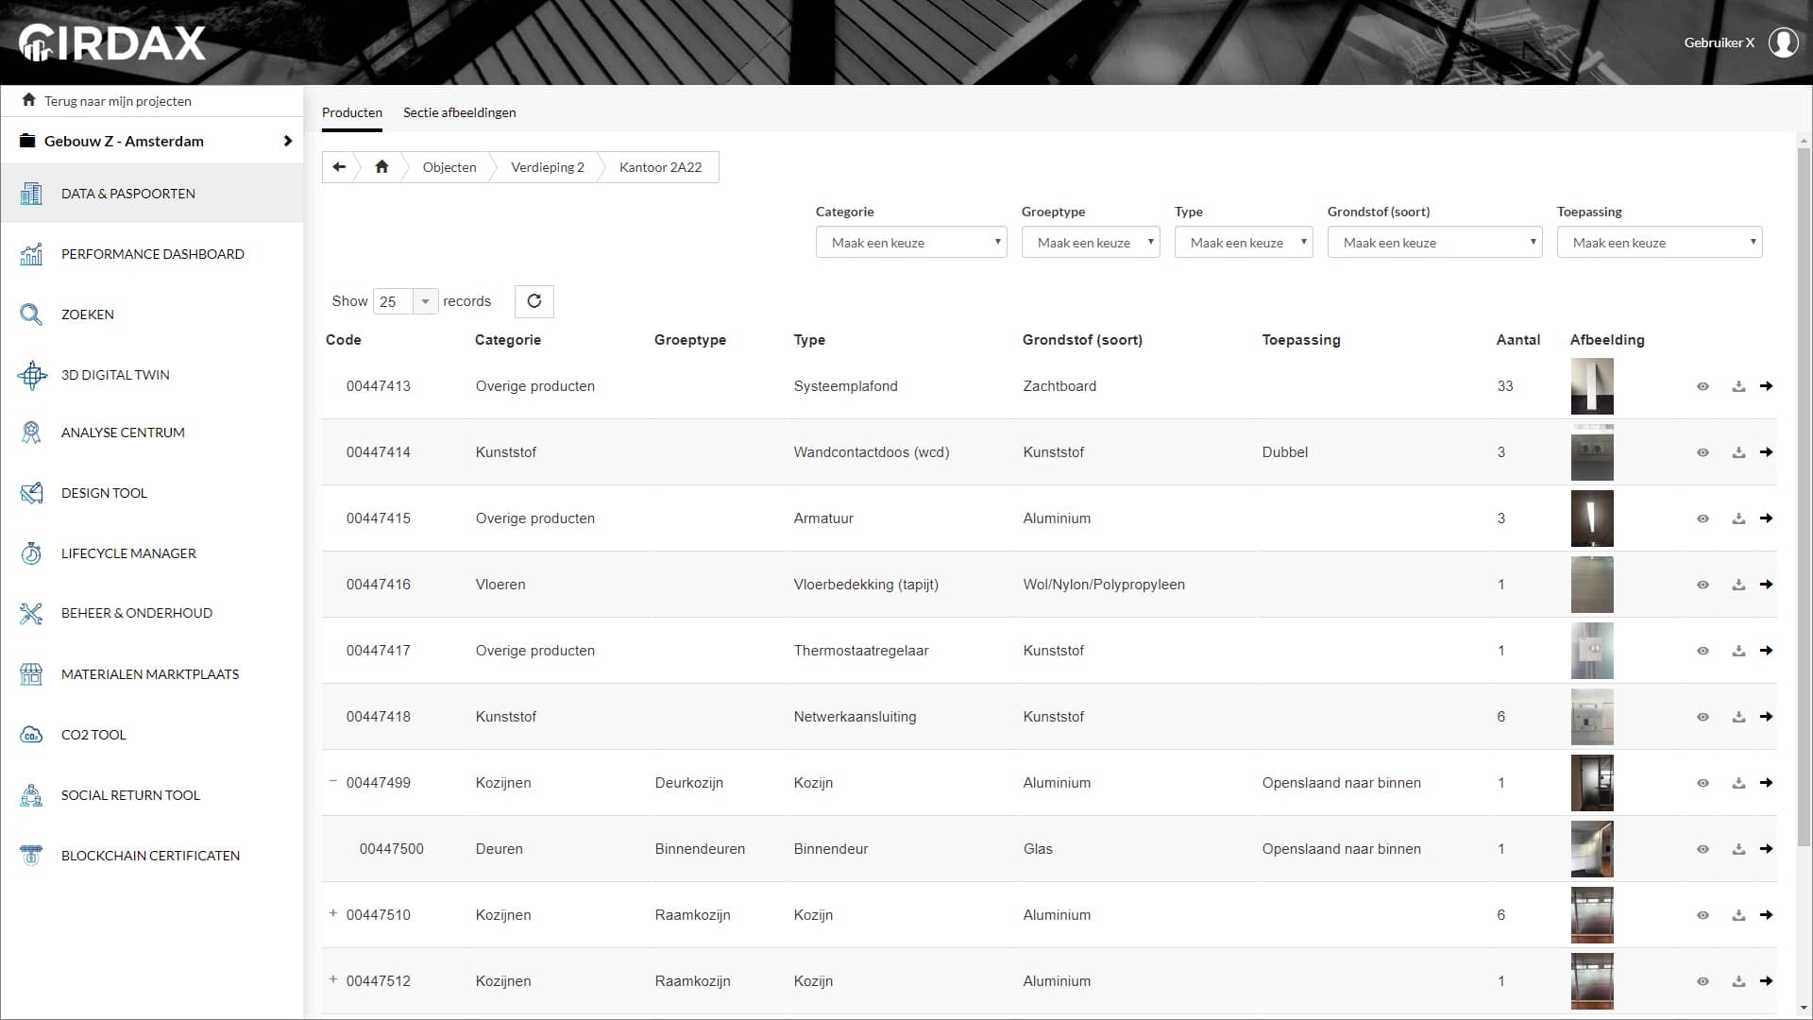Expand Gebouw Z - Amsterdam project chevron
Viewport: 1813px width, 1020px height.
pyautogui.click(x=287, y=141)
